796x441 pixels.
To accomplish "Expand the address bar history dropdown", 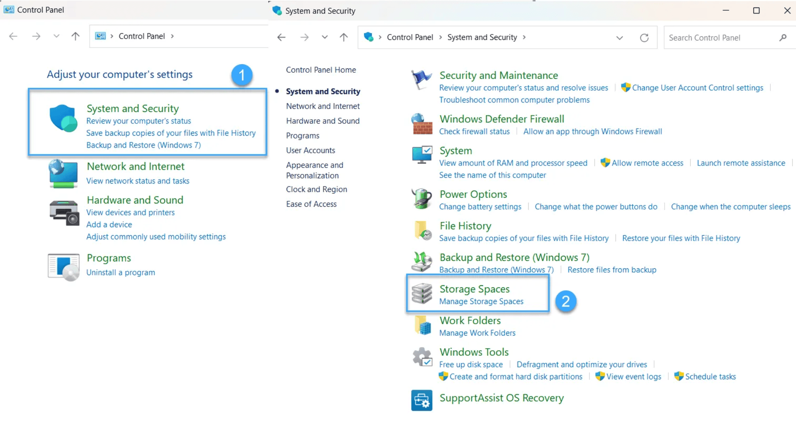I will 619,38.
